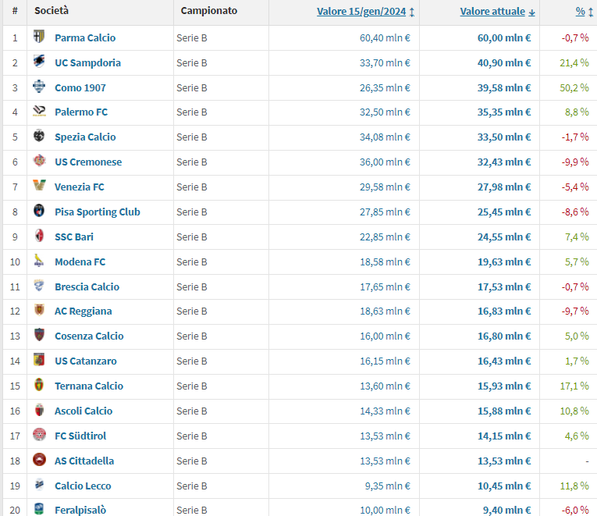The image size is (597, 516).
Task: Click the SSC Bari crest icon
Action: 39,237
